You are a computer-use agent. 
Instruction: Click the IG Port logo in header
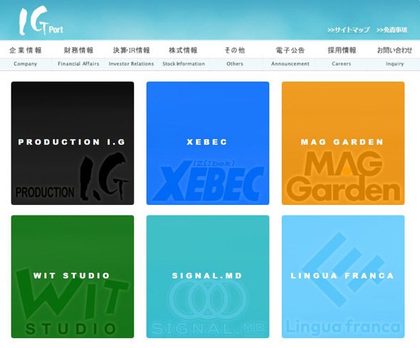(41, 21)
